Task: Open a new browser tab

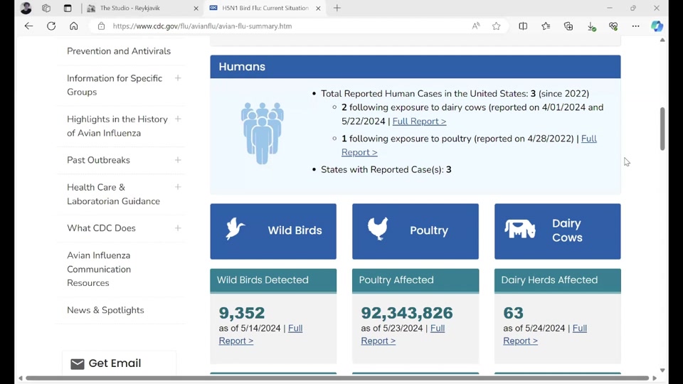Action: pos(337,9)
